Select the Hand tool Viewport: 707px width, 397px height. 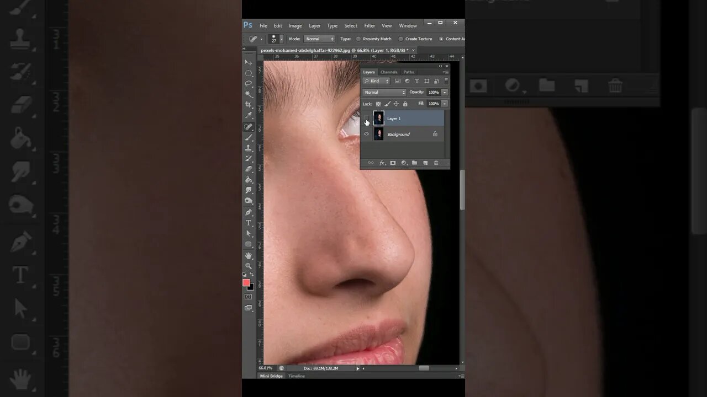[x=249, y=255]
